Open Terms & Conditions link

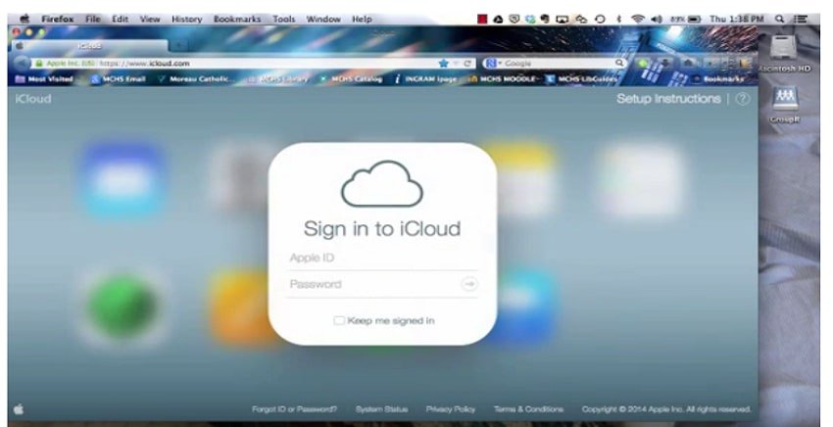pos(528,409)
